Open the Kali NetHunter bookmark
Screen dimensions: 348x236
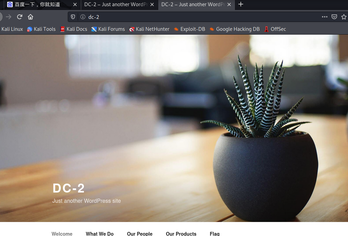(149, 29)
